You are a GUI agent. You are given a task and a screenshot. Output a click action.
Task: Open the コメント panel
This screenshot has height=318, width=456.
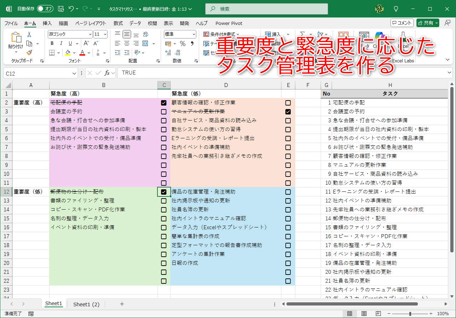(401, 22)
